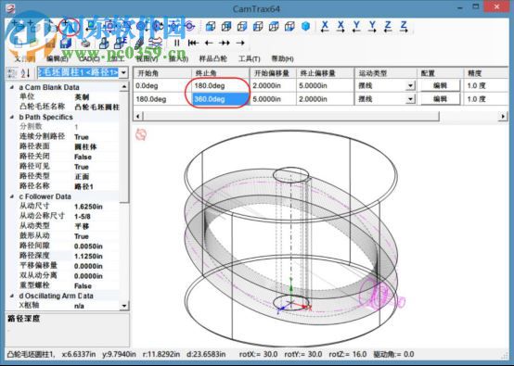Select the bottom-face view cube icon
Viewport: 514px width, 366px height.
tap(289, 26)
